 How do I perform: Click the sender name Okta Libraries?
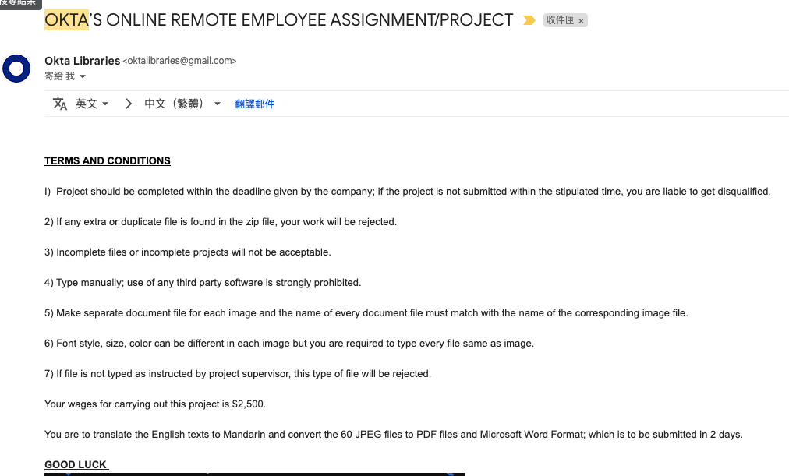coord(82,61)
